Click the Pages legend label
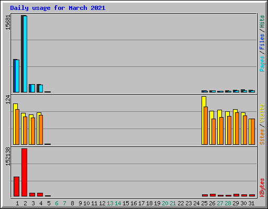The image size is (268, 209). tap(262, 64)
